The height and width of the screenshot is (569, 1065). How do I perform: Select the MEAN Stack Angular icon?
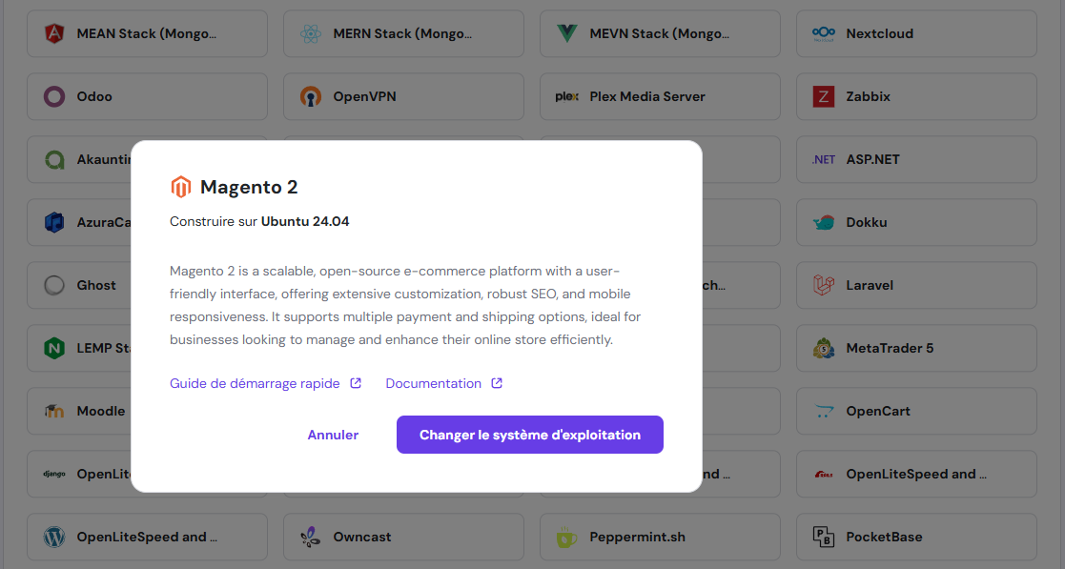pyautogui.click(x=54, y=33)
